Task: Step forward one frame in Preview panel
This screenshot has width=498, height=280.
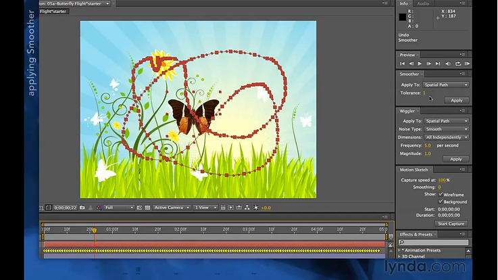Action: point(429,64)
